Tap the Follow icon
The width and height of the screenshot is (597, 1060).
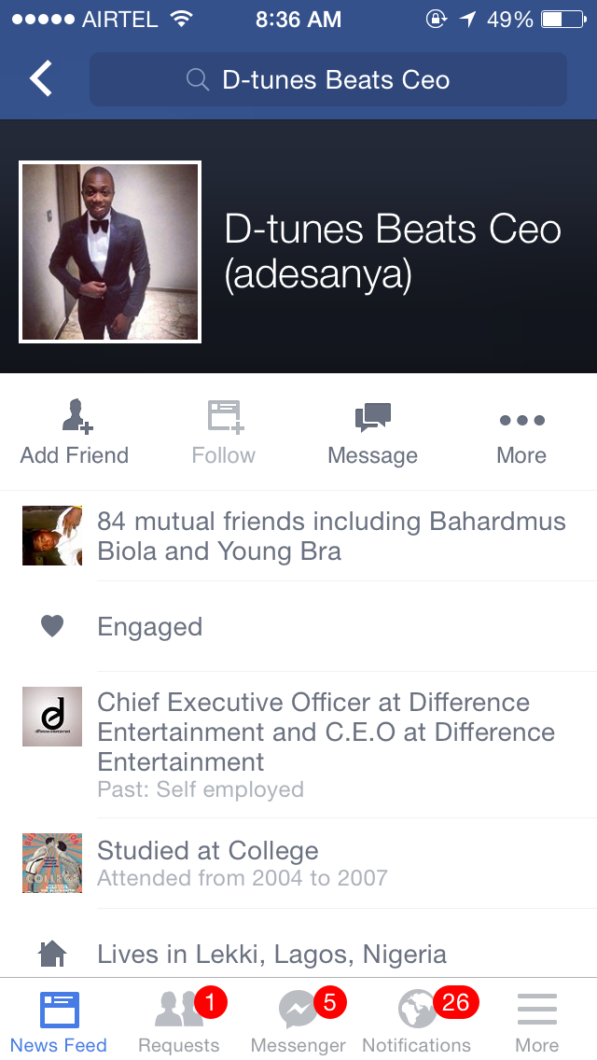click(x=224, y=418)
